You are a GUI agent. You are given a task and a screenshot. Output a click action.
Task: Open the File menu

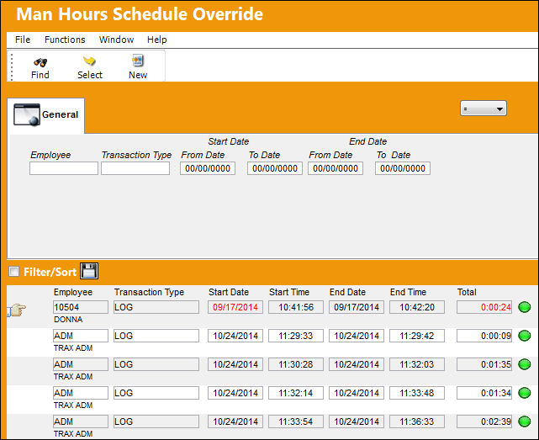23,40
